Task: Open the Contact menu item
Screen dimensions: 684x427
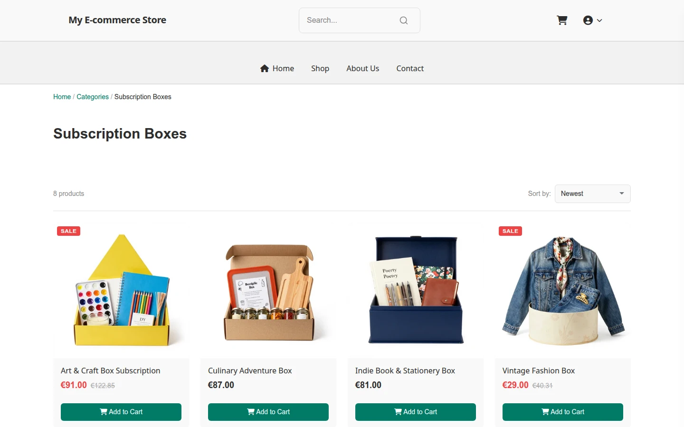Action: (410, 68)
